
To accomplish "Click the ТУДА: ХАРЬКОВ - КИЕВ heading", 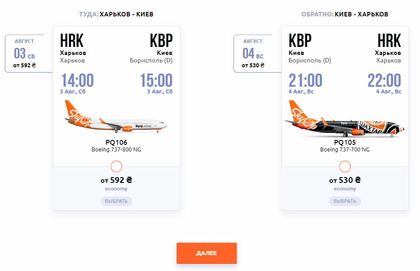I will (116, 14).
